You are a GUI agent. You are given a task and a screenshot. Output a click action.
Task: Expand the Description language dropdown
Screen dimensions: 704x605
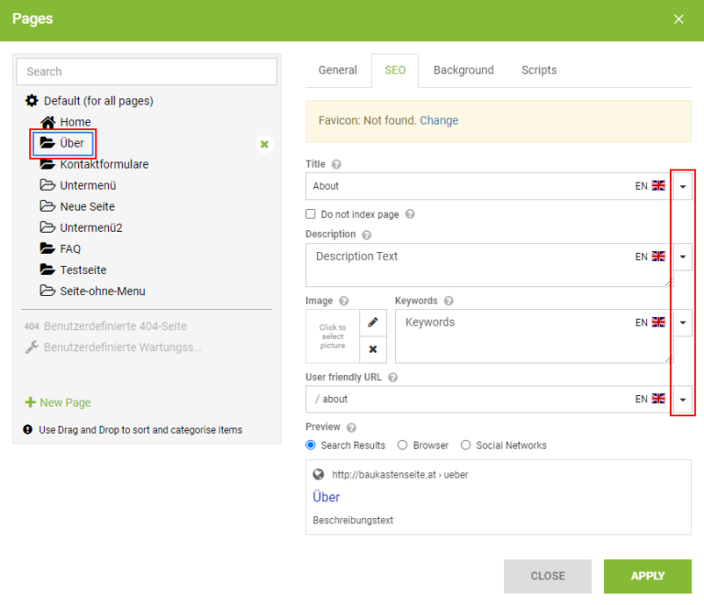click(682, 257)
